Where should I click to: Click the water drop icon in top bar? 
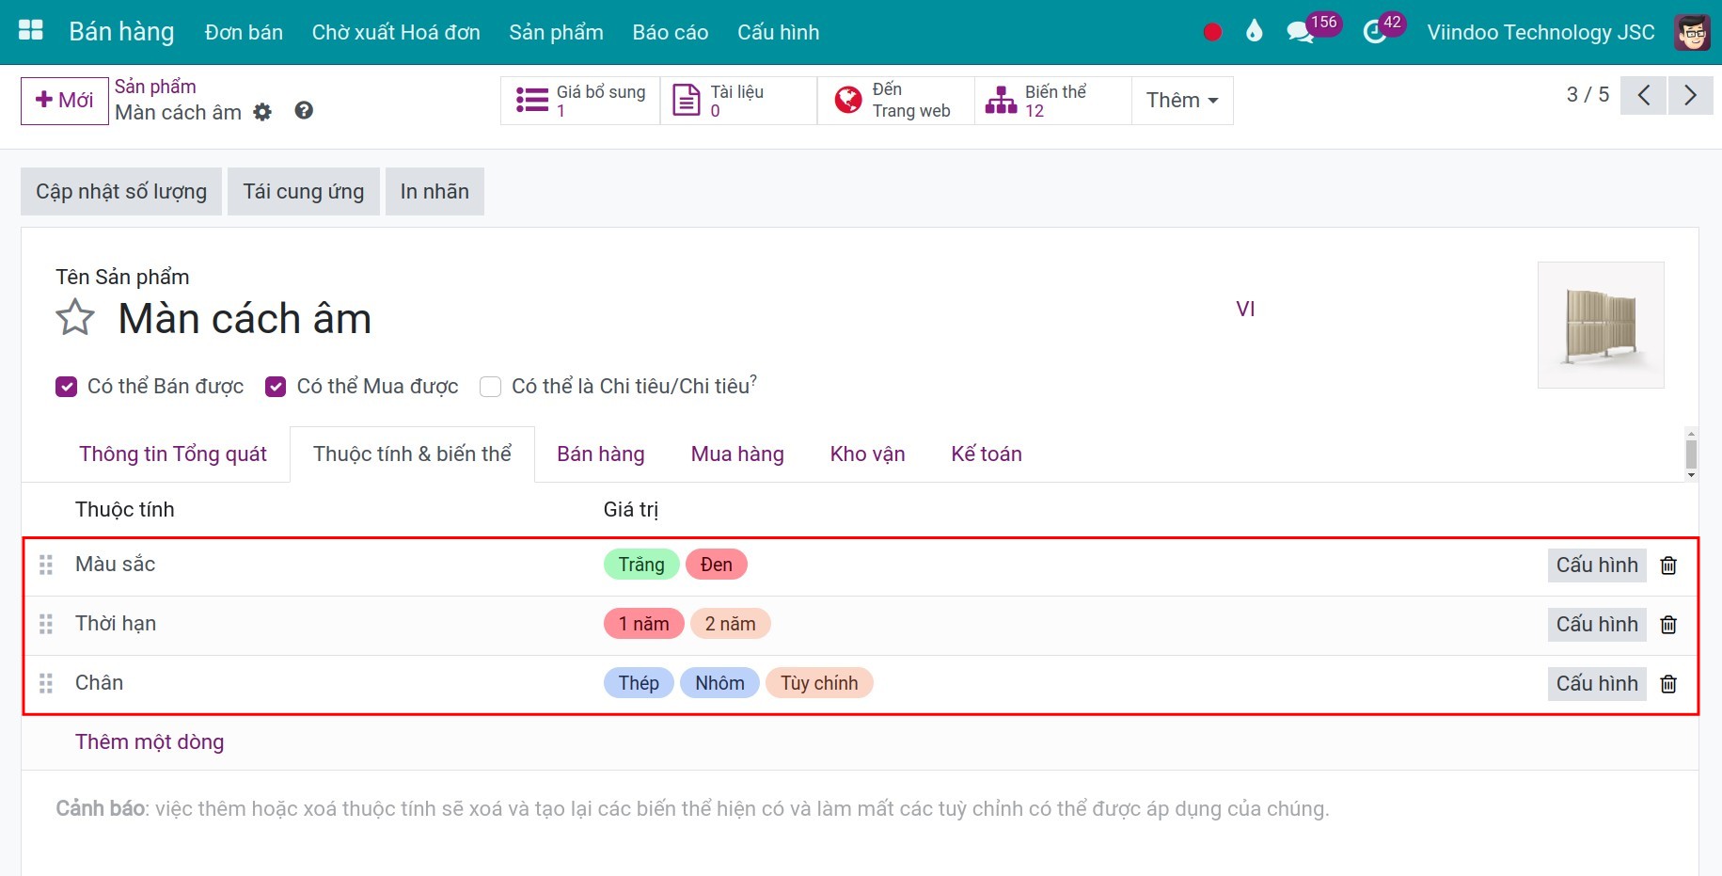[x=1254, y=32]
